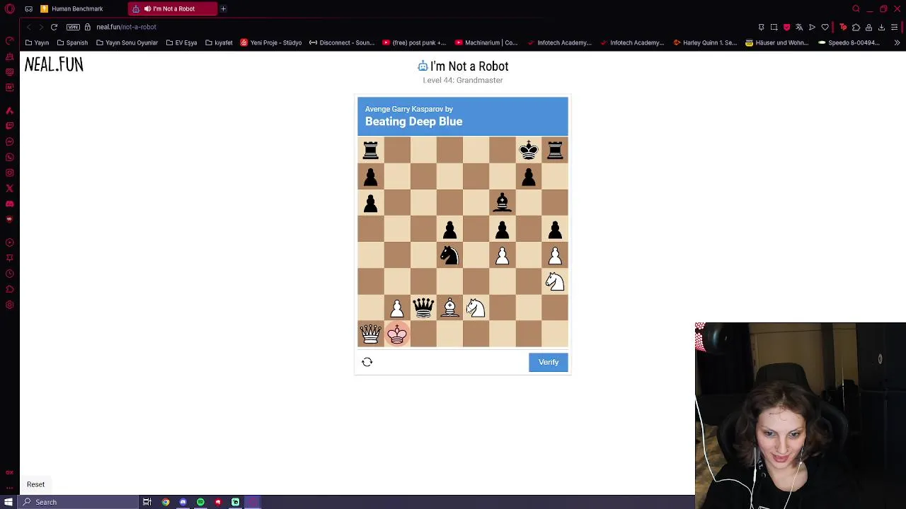The width and height of the screenshot is (906, 509).
Task: Open the NEAL.FUN logo link
Action: tap(54, 64)
